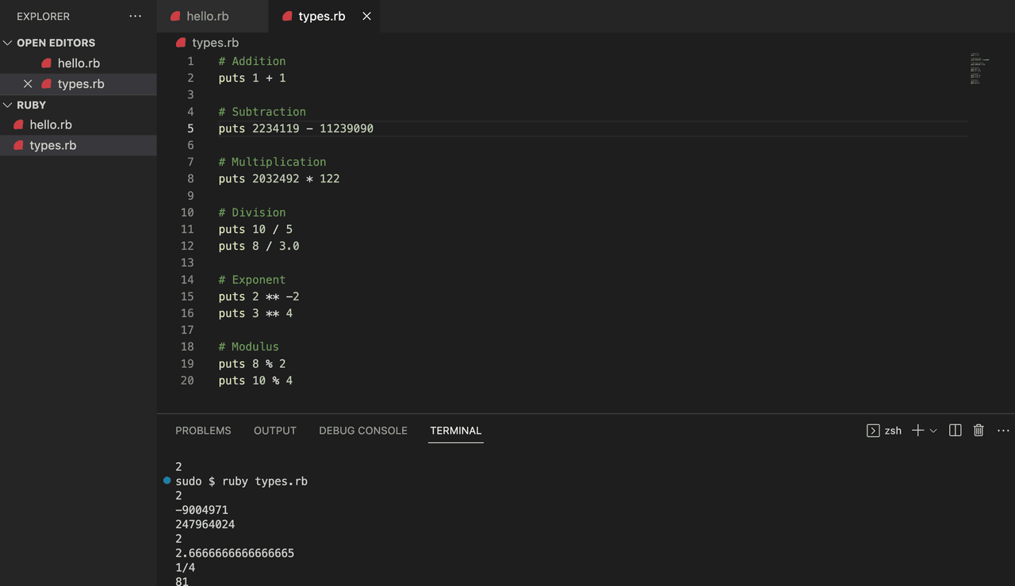Open hello.rb in RUBY folder
The image size is (1015, 586).
pyautogui.click(x=79, y=125)
